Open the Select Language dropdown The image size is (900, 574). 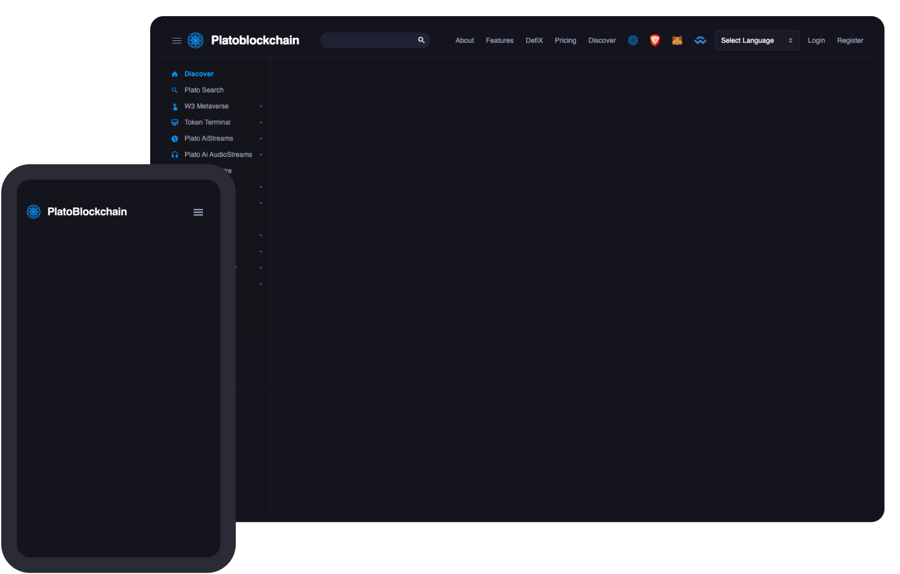(757, 40)
